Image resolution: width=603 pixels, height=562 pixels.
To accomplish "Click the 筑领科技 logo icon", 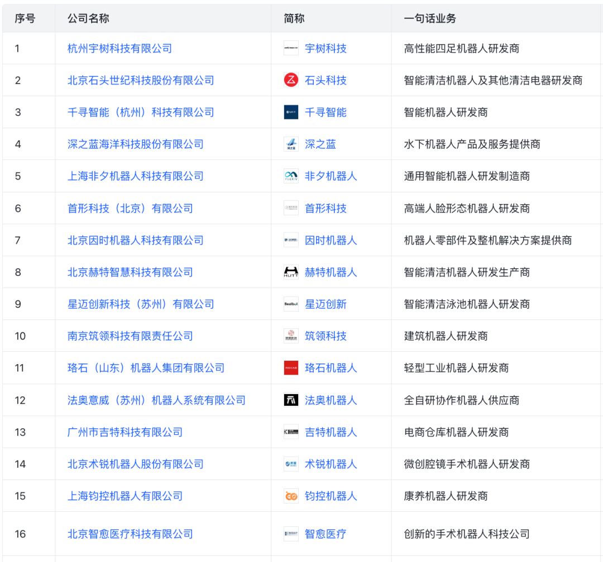I will coord(291,336).
